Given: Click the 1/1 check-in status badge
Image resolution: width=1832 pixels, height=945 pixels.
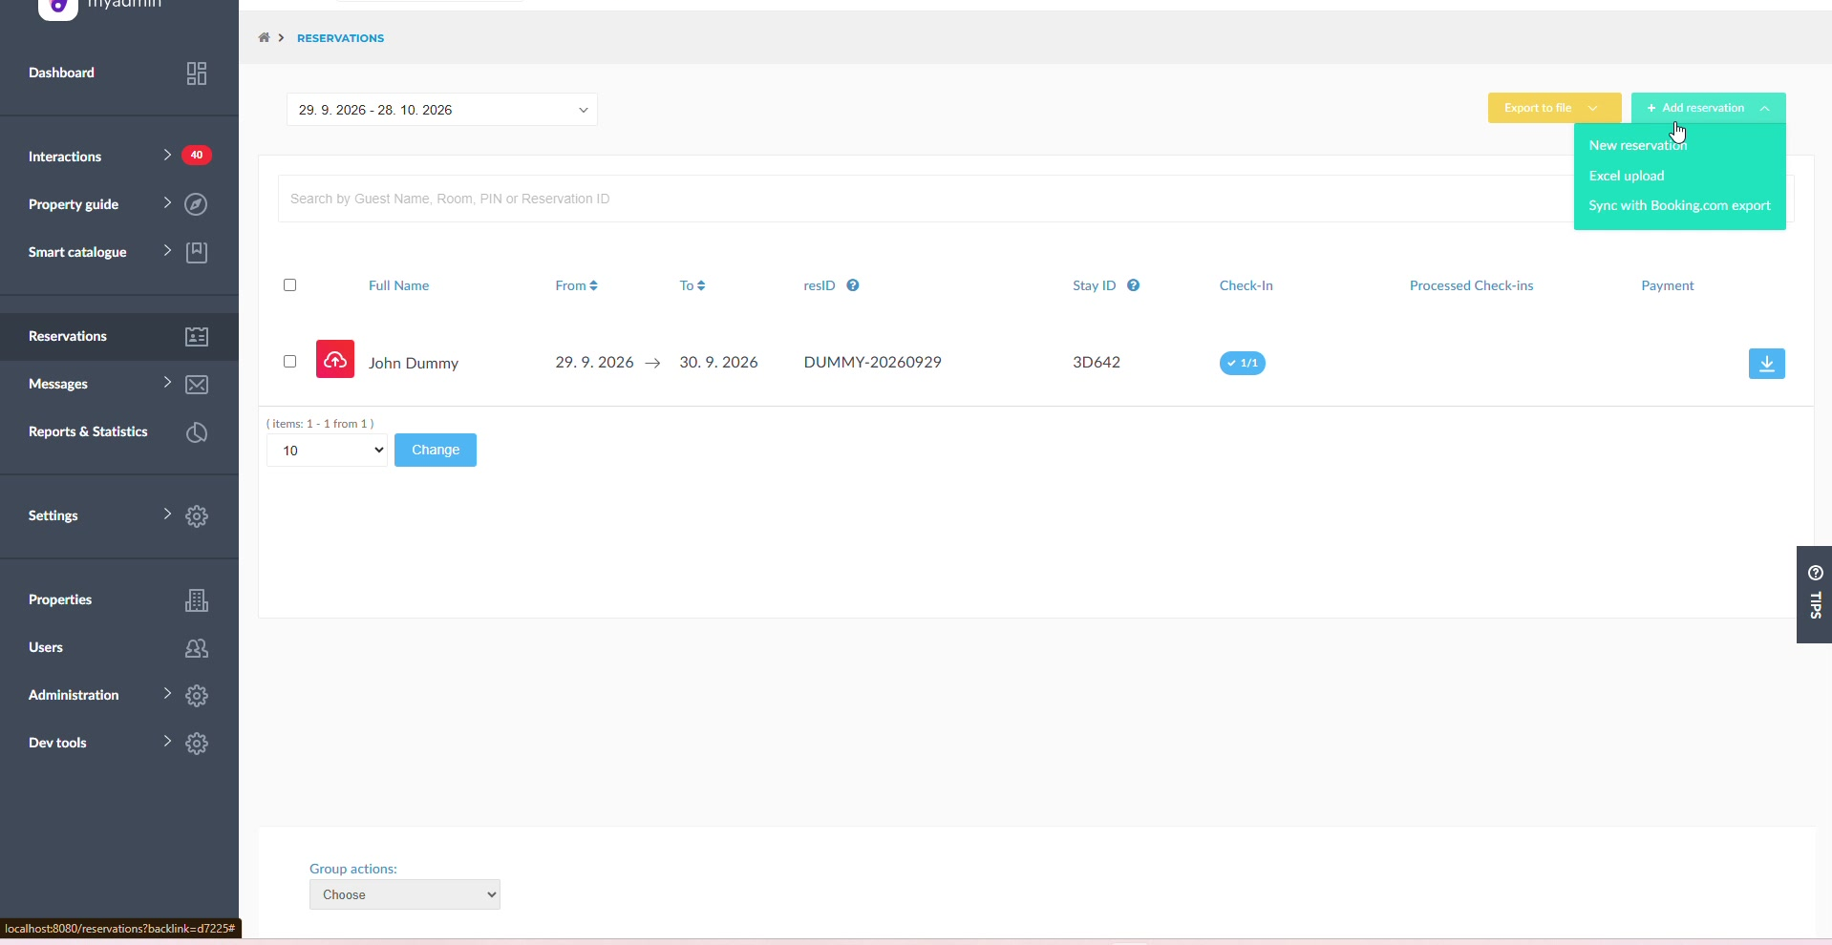Looking at the screenshot, I should (x=1242, y=363).
